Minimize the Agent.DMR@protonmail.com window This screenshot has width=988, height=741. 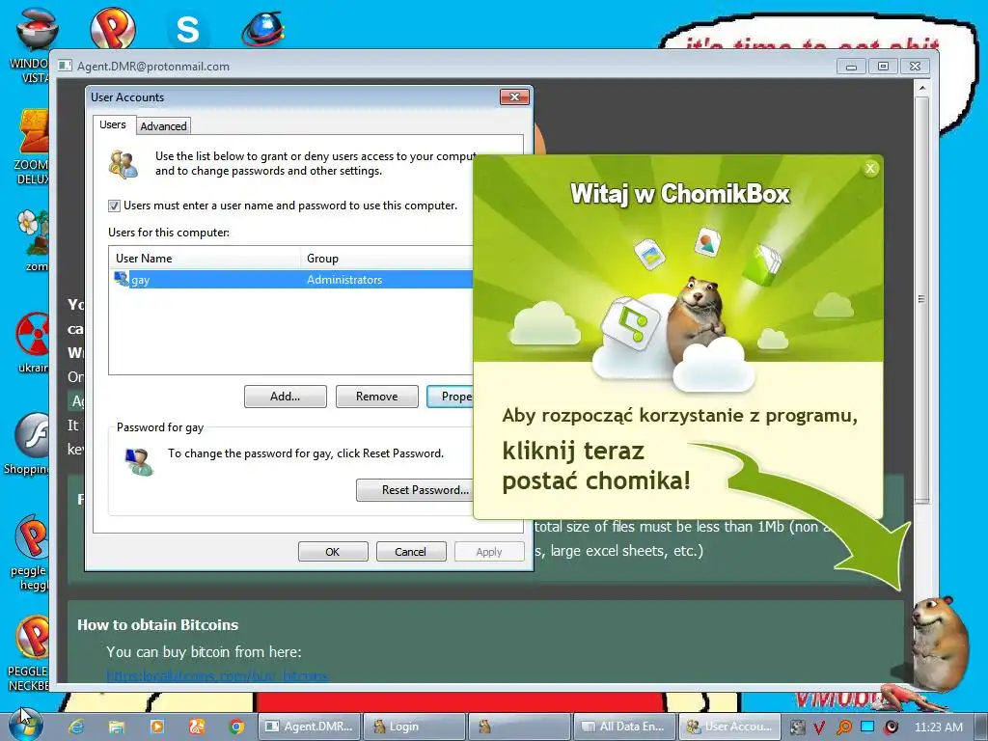pyautogui.click(x=851, y=67)
